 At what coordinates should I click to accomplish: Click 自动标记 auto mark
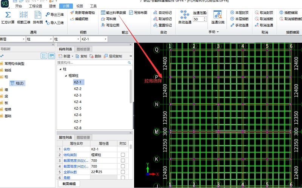click(x=162, y=13)
